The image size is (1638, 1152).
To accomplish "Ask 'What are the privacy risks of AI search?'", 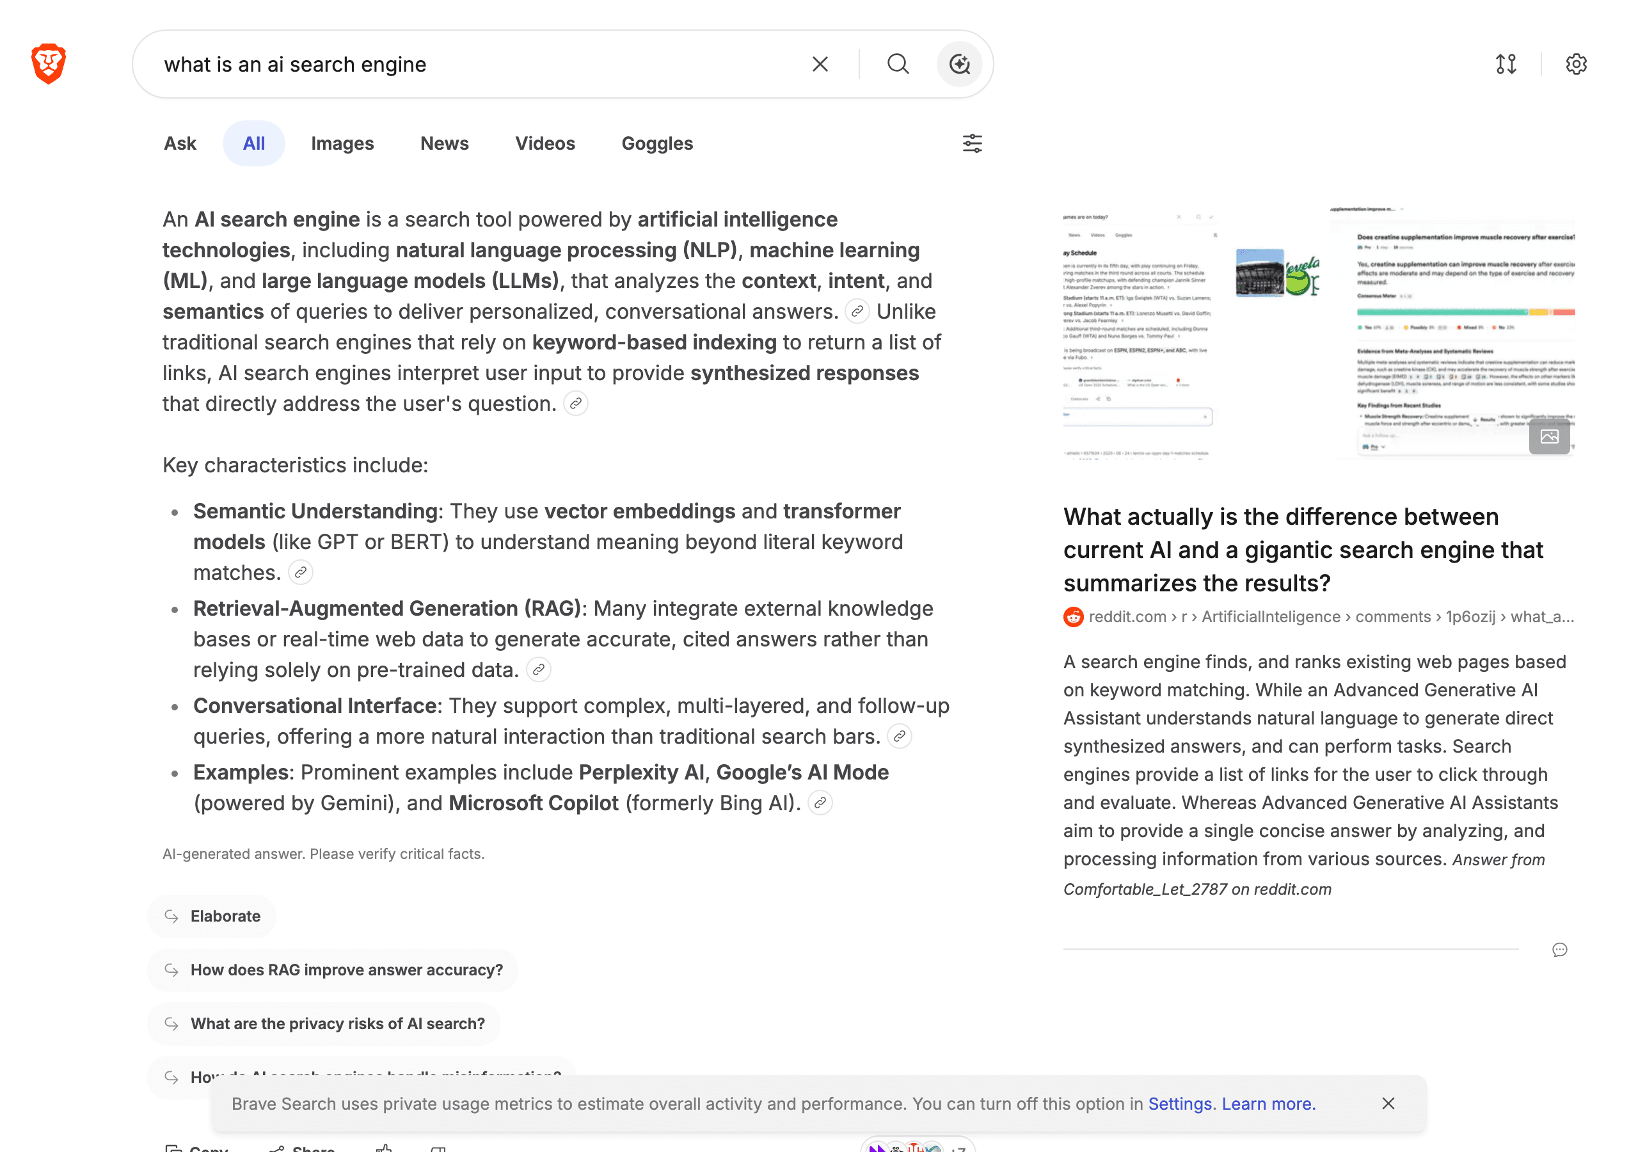I will click(324, 1023).
